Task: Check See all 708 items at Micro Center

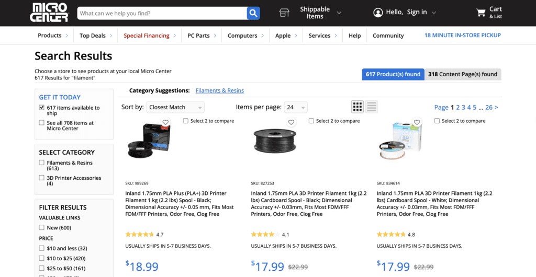Action: [x=42, y=122]
